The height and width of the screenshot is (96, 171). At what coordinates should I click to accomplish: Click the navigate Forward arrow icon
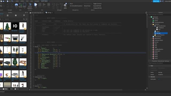[x=12, y=5]
